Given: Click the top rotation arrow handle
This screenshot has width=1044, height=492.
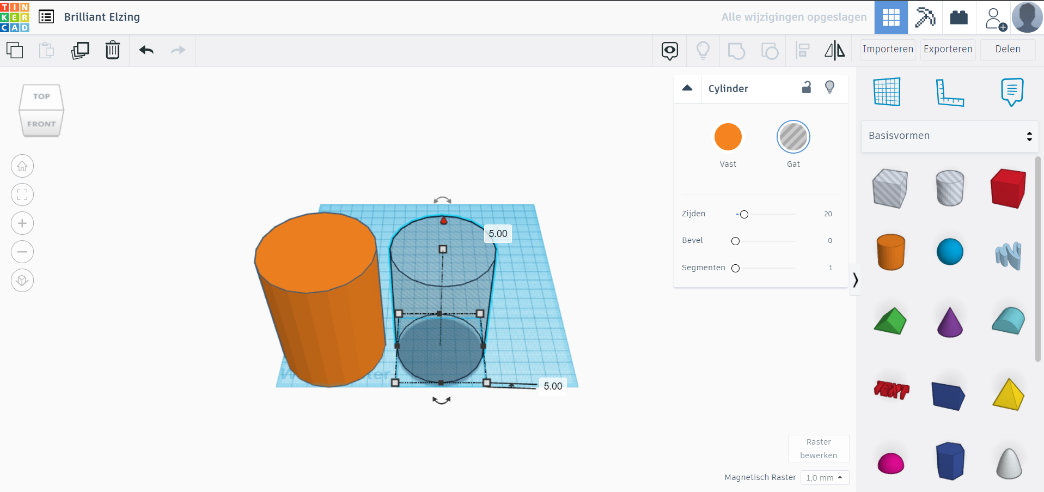Looking at the screenshot, I should [442, 201].
